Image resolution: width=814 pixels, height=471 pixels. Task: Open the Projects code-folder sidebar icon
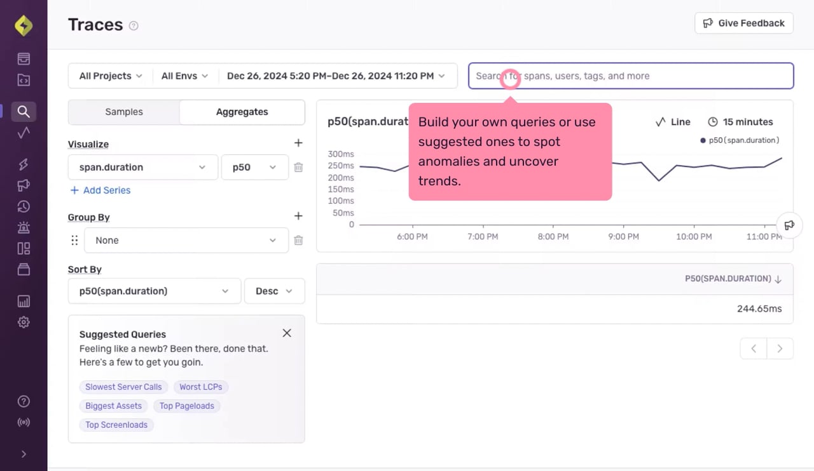point(24,80)
